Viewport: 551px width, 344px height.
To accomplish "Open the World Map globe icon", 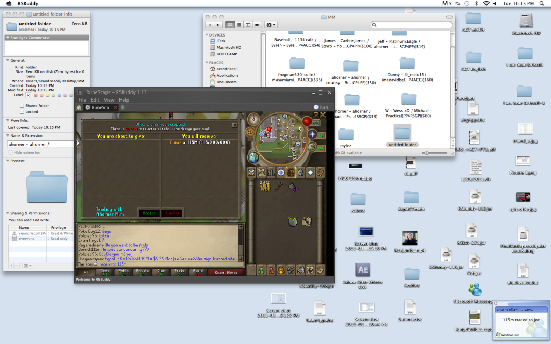I will 253,157.
